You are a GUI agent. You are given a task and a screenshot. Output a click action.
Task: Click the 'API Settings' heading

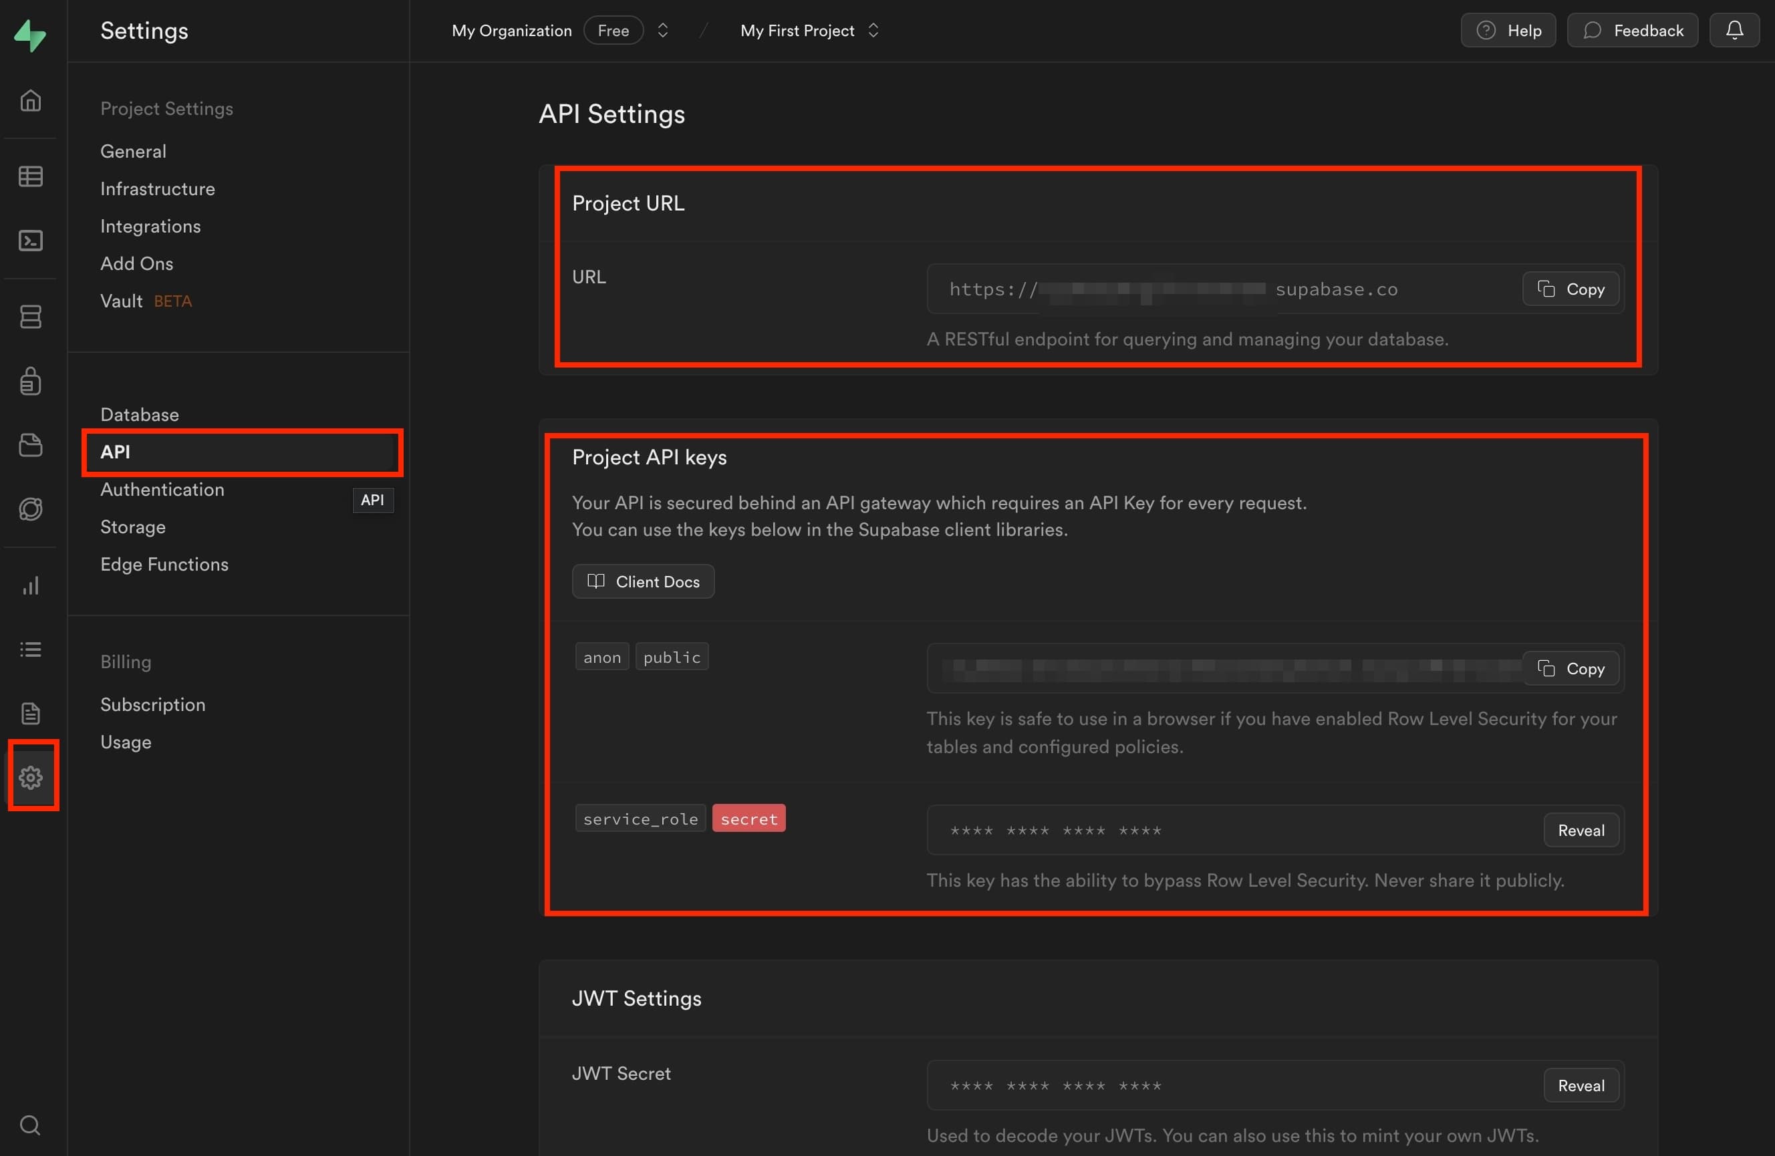coord(612,114)
